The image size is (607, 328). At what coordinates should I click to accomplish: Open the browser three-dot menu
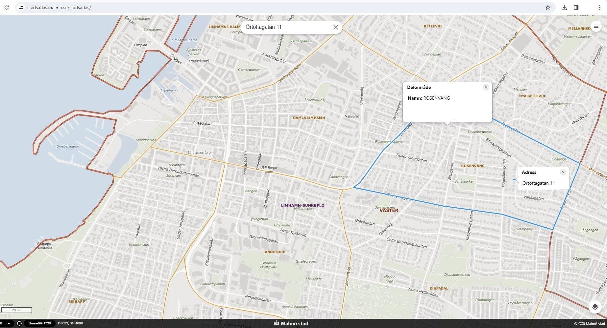point(599,7)
